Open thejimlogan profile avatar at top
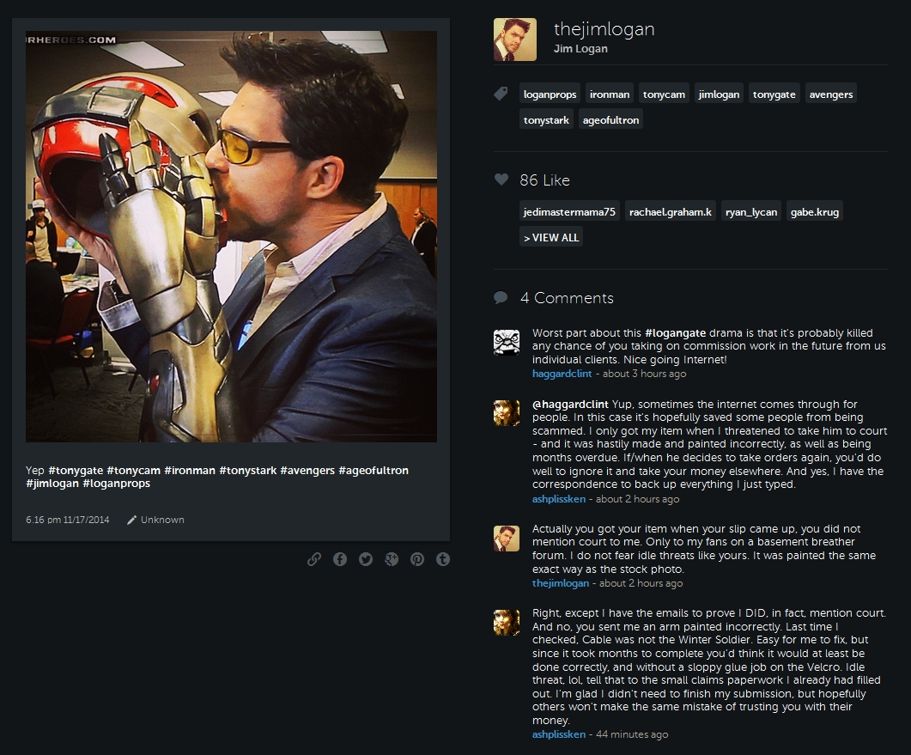 click(x=515, y=40)
